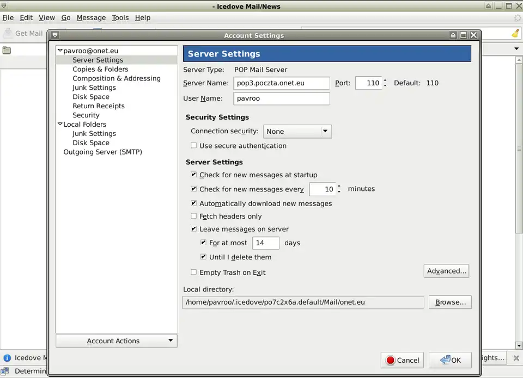Image resolution: width=523 pixels, height=378 pixels.
Task: Open the Connection security dropdown
Action: pos(297,131)
